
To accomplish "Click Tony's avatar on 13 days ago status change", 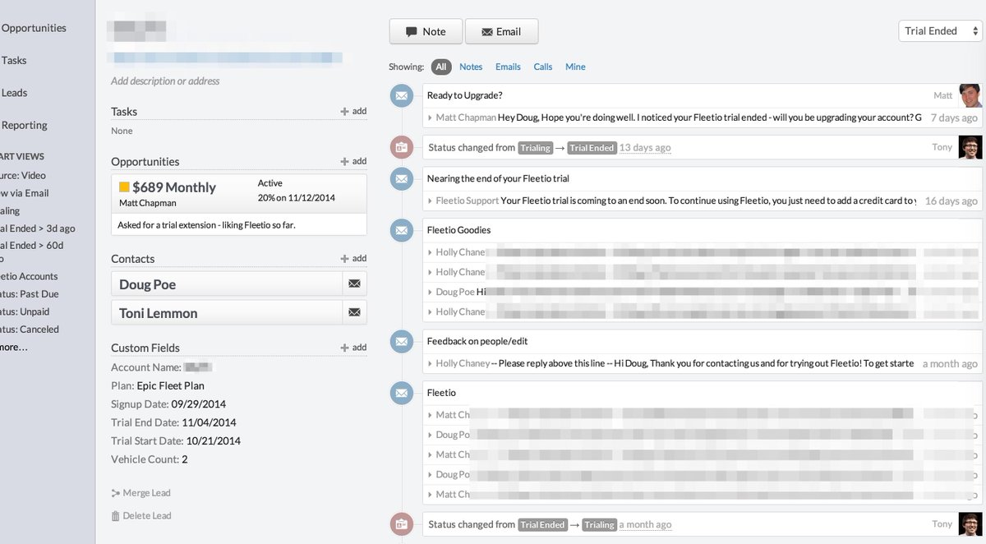I will click(x=970, y=148).
